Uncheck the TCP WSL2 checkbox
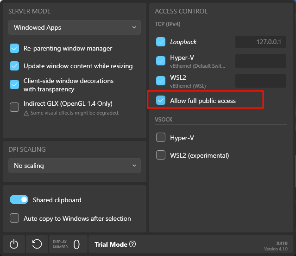Screen dimensions: 296x256 (161, 81)
